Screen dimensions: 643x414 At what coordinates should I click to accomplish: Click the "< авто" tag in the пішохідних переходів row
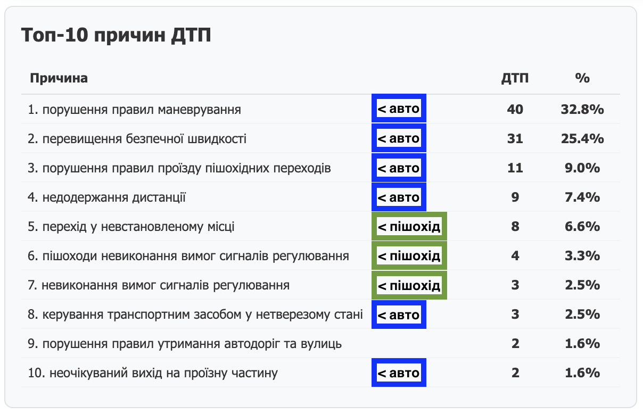[399, 169]
